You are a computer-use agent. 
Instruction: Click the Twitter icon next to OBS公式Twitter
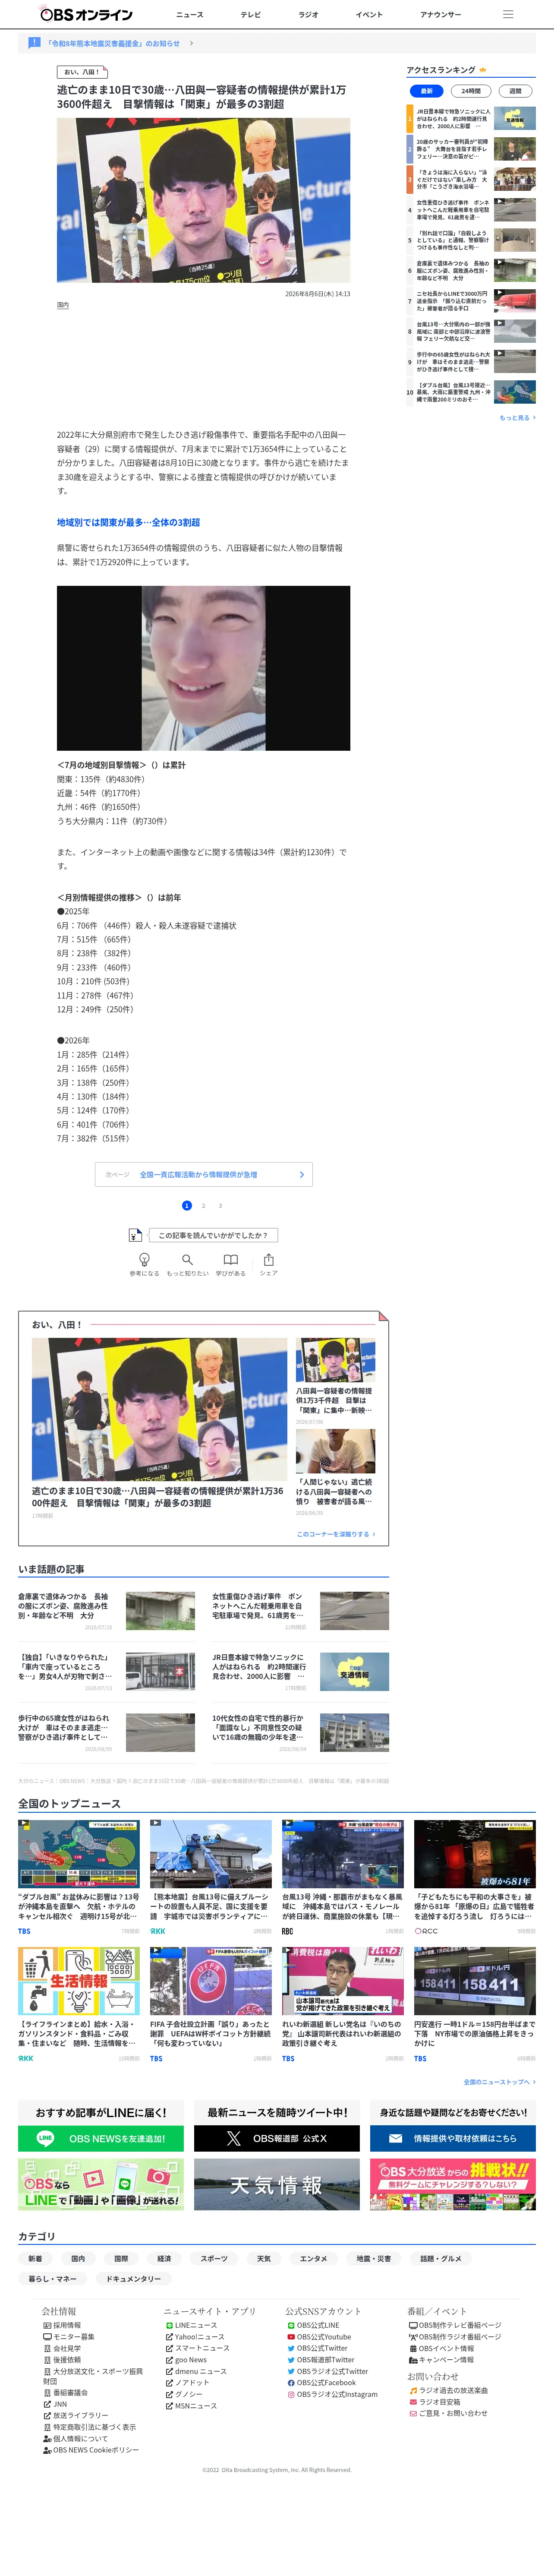click(x=291, y=2348)
